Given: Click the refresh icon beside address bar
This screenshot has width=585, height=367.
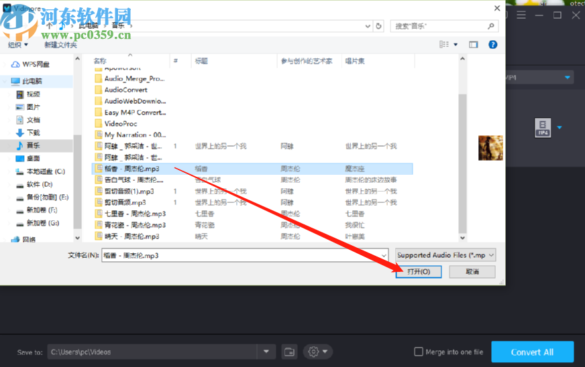Looking at the screenshot, I should (x=378, y=26).
